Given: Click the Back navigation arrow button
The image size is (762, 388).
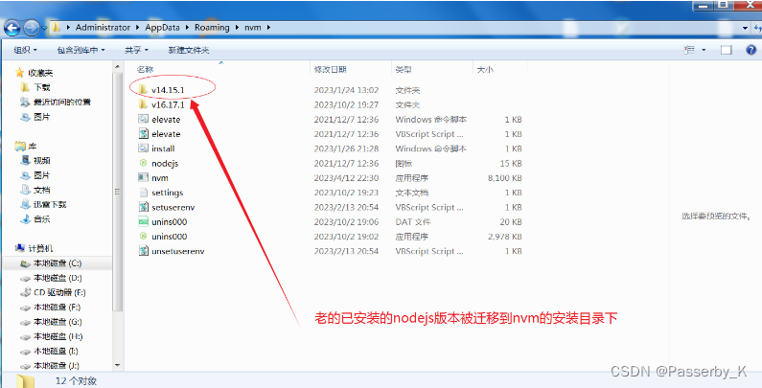Looking at the screenshot, I should pos(12,28).
